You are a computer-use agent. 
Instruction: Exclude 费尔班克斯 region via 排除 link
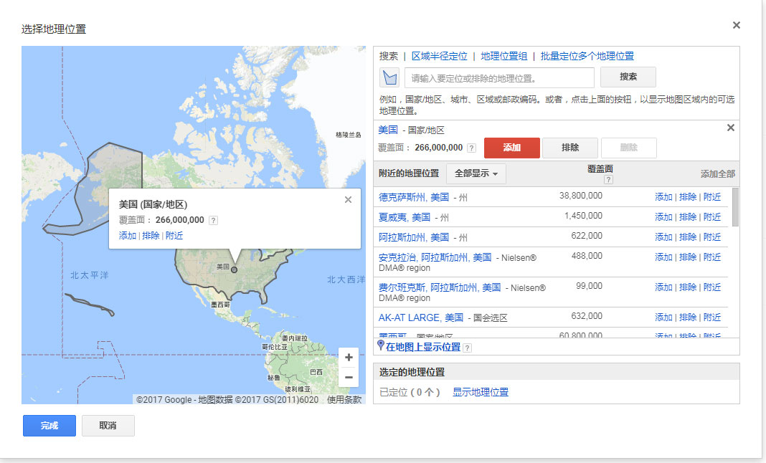688,287
